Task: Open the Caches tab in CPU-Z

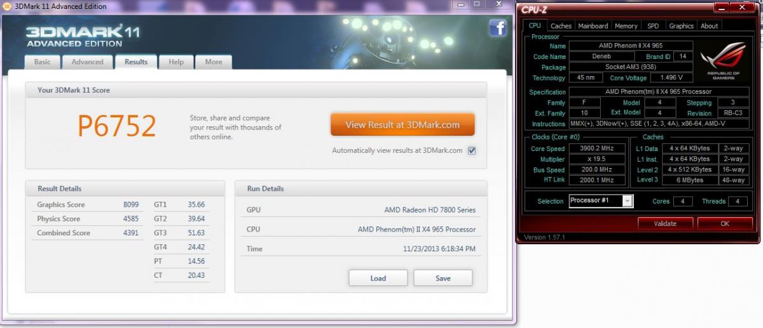Action: 561,26
